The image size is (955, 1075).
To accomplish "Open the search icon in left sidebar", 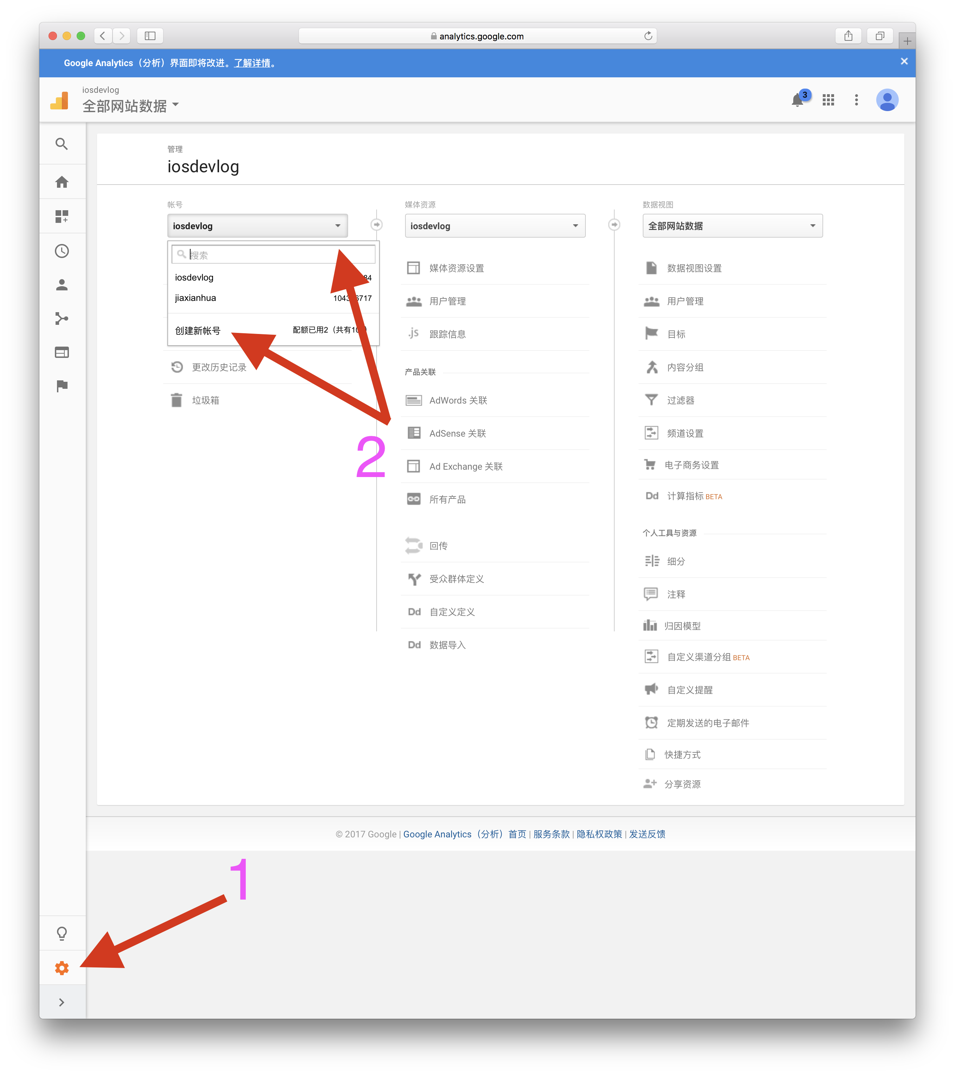I will click(62, 143).
